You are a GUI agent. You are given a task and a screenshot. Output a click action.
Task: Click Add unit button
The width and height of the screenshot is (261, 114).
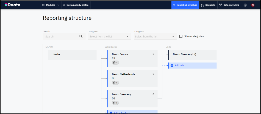[x=192, y=66]
